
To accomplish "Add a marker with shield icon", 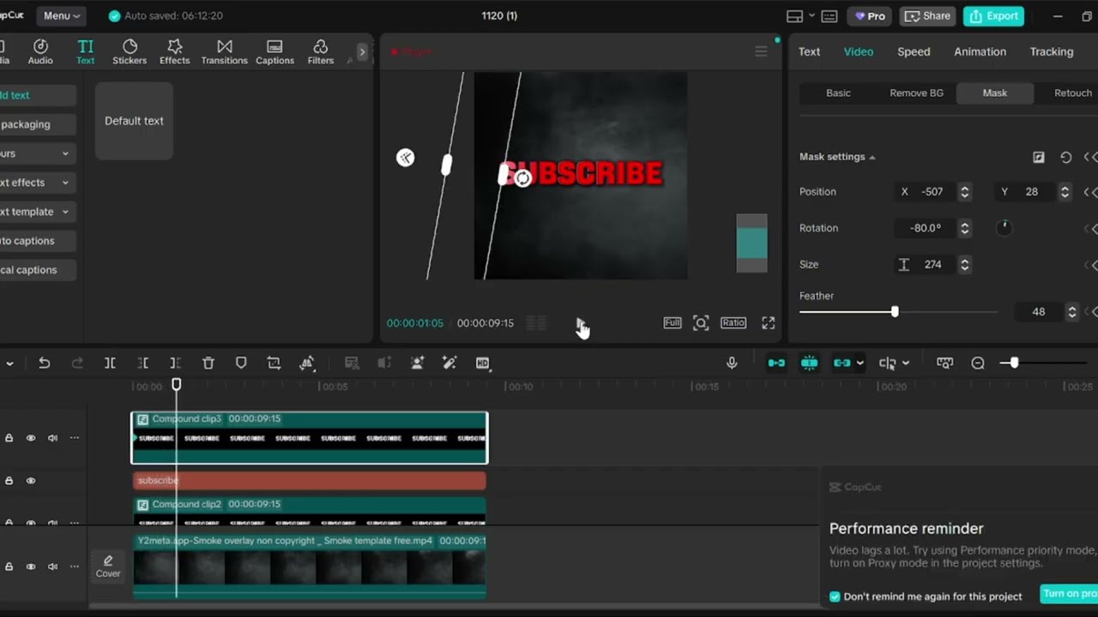I will click(x=241, y=363).
